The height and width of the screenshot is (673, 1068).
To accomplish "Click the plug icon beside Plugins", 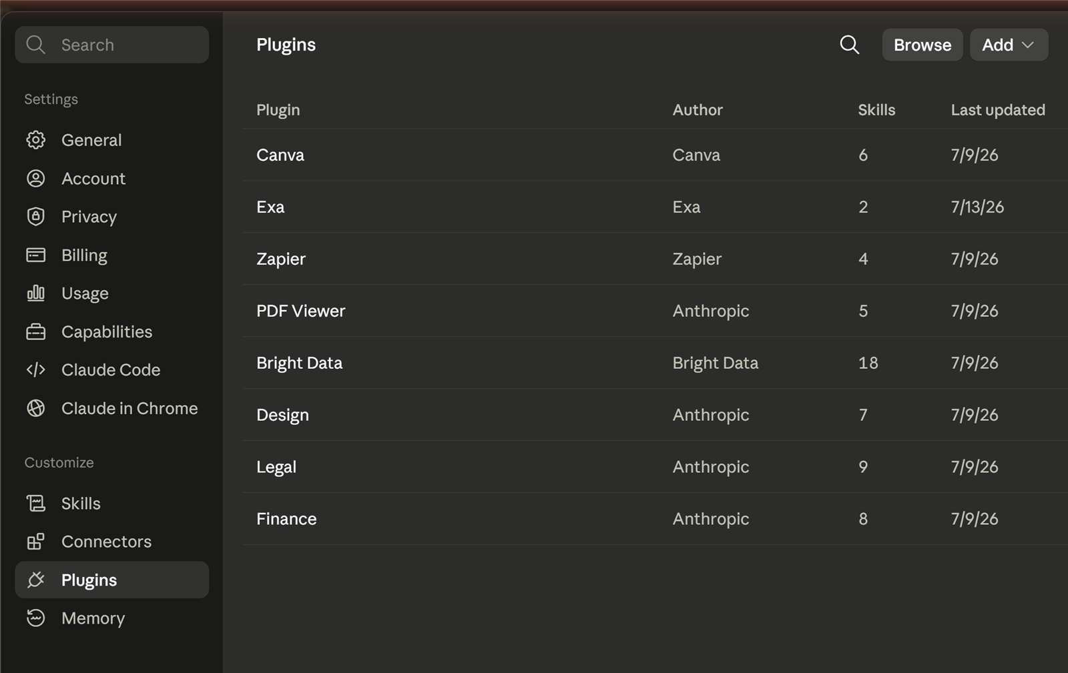I will [x=36, y=580].
